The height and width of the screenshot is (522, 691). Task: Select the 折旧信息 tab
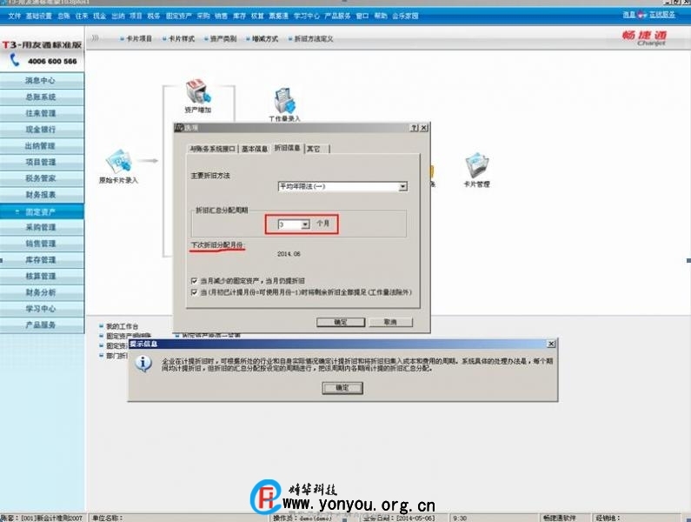coord(287,148)
